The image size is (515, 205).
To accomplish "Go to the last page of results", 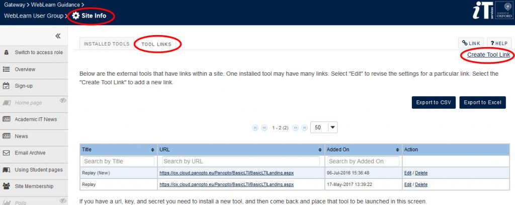I will pyautogui.click(x=303, y=128).
